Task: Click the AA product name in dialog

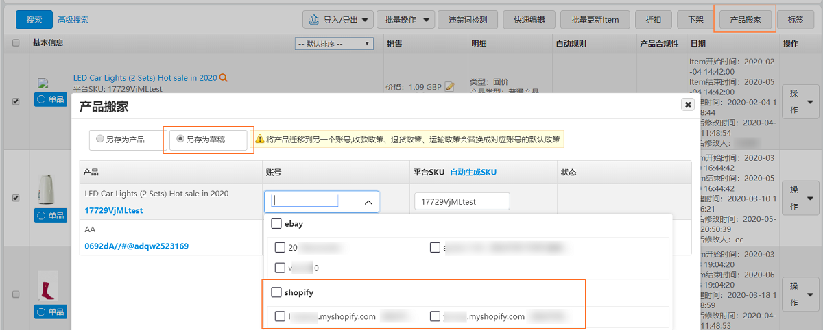Action: pyautogui.click(x=90, y=231)
